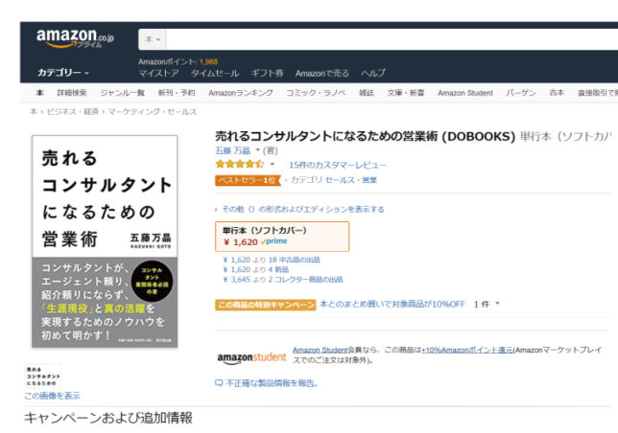Click author name 五藤 万晶 link
Screen dimensions: 618x433
coord(233,150)
